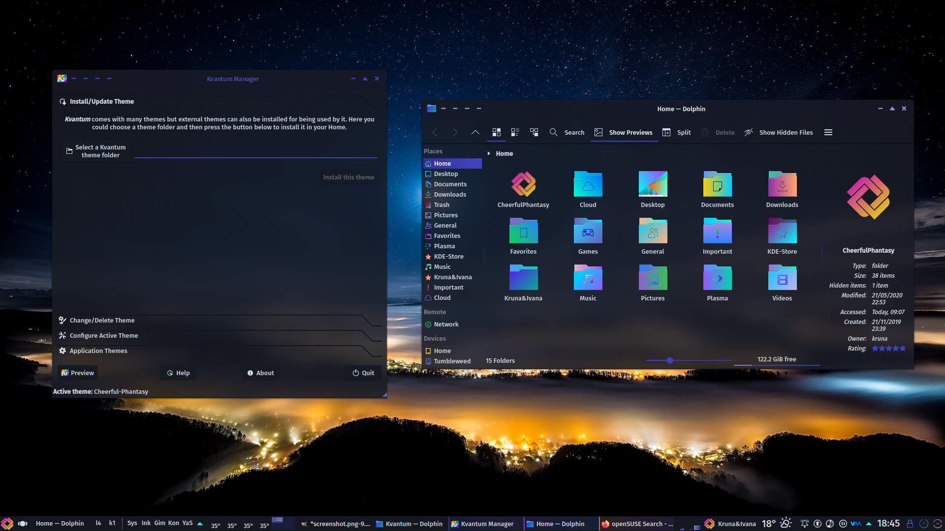Image resolution: width=945 pixels, height=531 pixels.
Task: Select the Downloads folder in file view
Action: [782, 184]
